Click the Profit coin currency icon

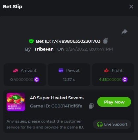point(125,80)
